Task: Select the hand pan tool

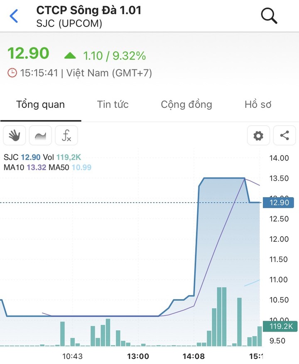Action: 15,135
